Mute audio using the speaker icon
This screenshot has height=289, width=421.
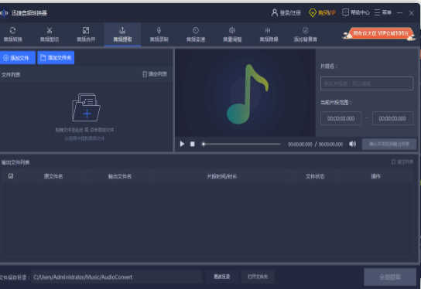pos(352,144)
